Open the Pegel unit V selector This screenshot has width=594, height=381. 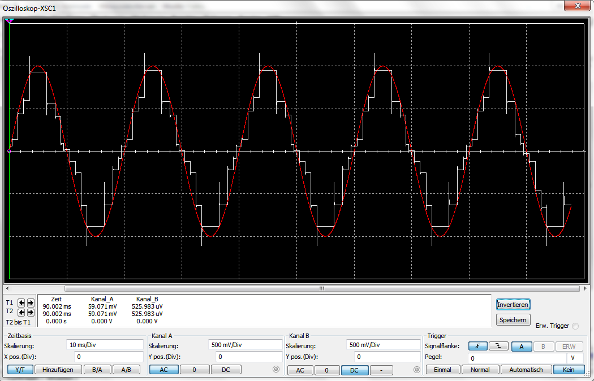[x=575, y=358]
